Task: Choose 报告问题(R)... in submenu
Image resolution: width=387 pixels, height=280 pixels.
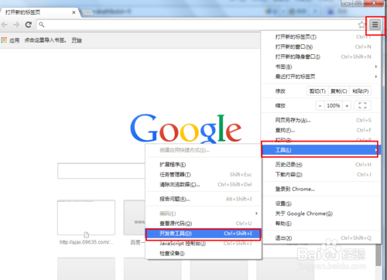Action: click(x=204, y=199)
